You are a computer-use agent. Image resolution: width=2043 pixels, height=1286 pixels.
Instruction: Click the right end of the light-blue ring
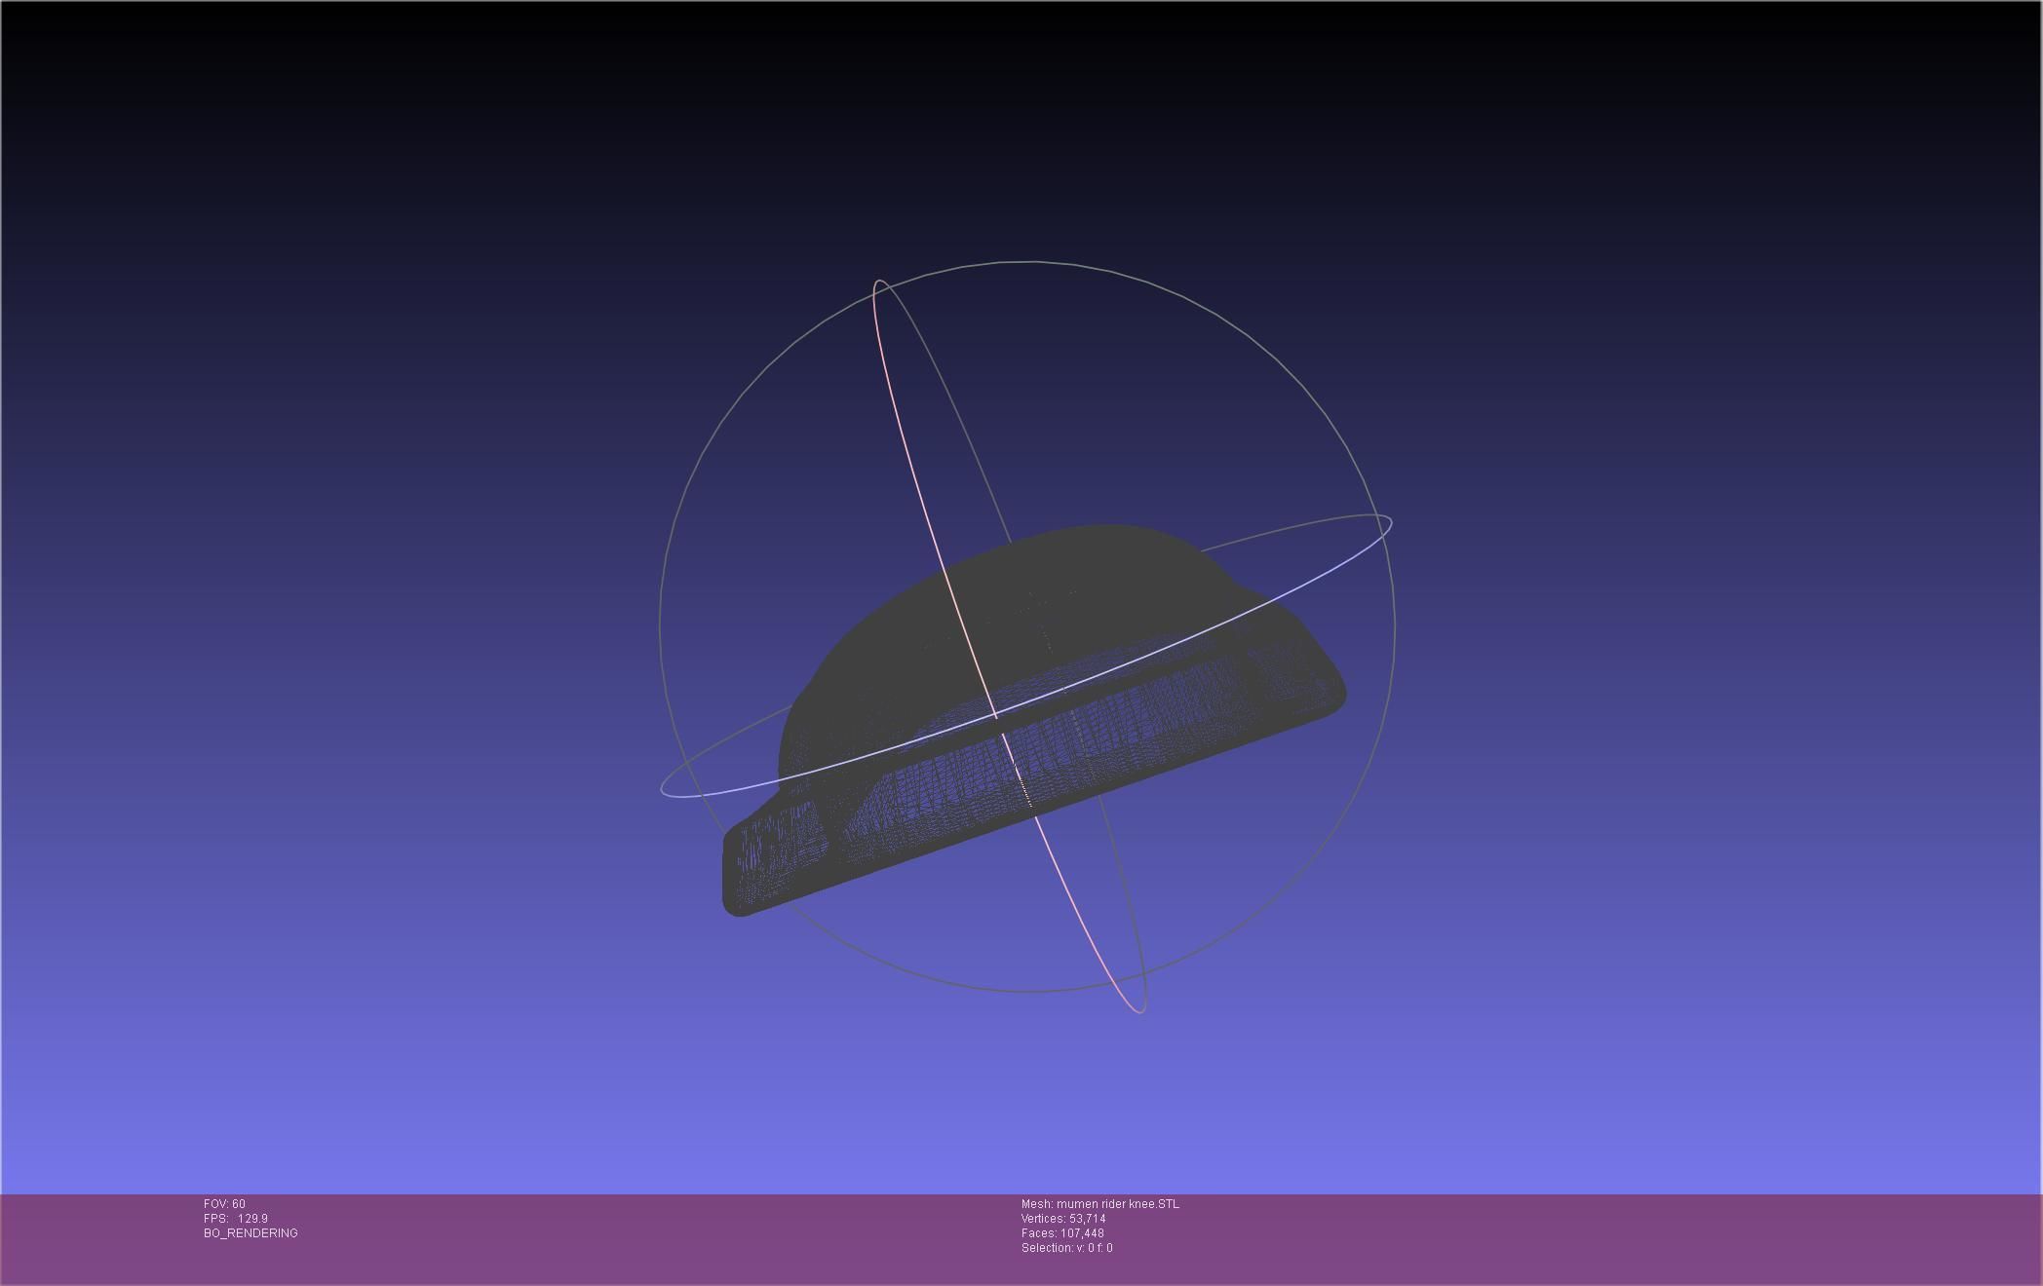click(1388, 523)
